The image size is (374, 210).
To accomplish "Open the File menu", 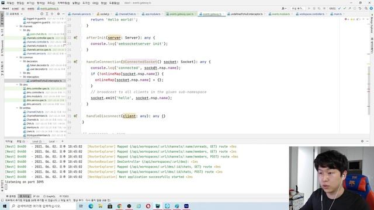I will tap(10, 3).
